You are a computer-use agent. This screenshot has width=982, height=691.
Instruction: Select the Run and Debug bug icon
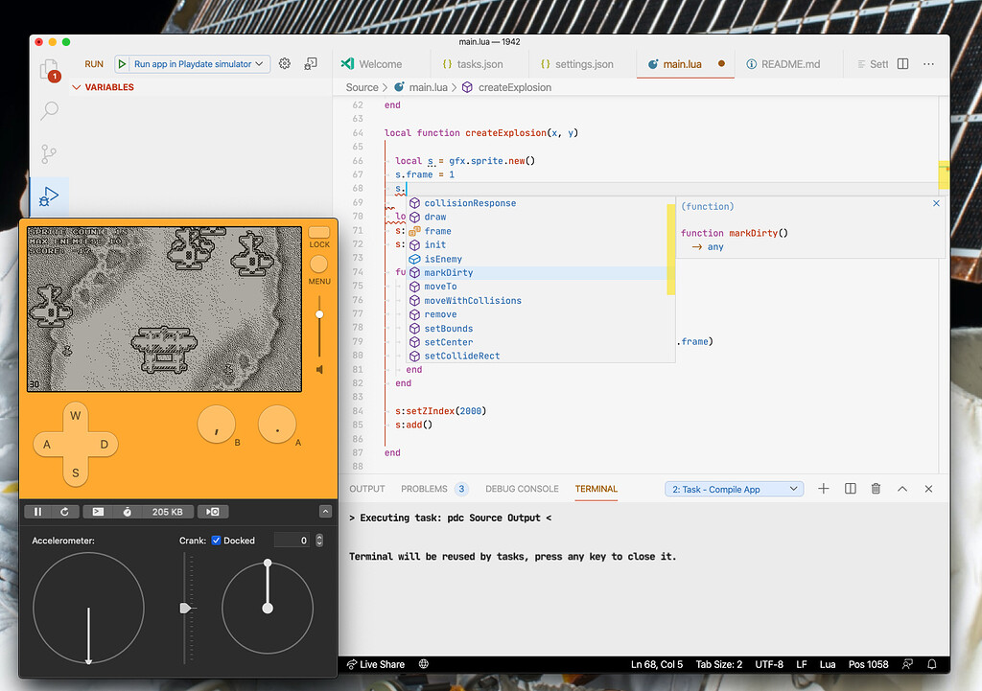point(48,196)
